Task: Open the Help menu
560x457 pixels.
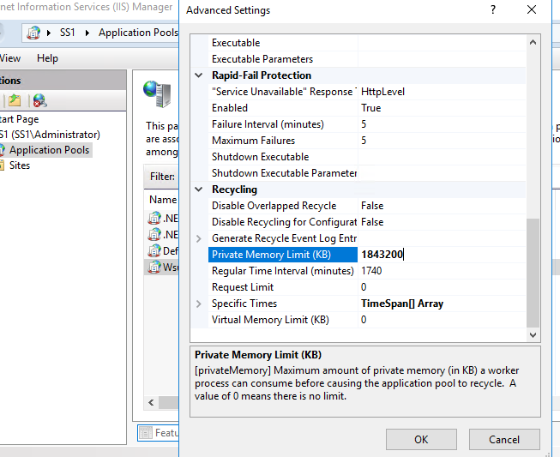Action: pyautogui.click(x=47, y=58)
